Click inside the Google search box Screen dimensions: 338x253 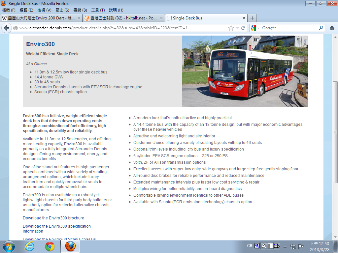289,28
